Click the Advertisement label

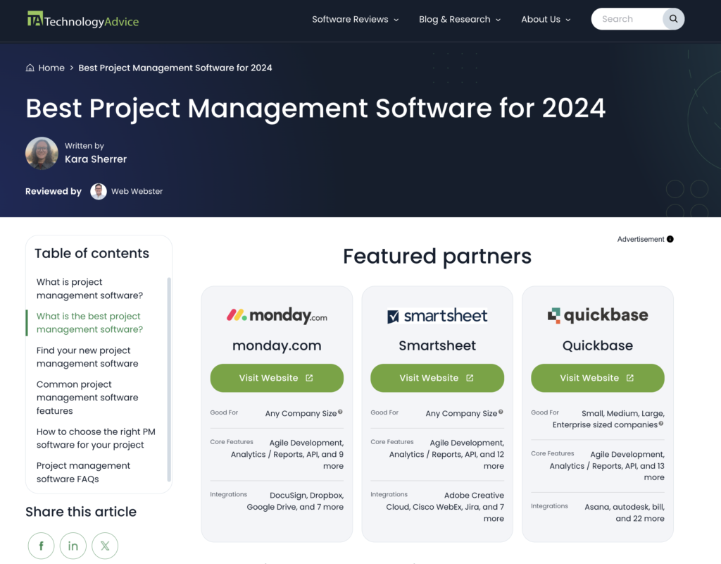tap(641, 239)
